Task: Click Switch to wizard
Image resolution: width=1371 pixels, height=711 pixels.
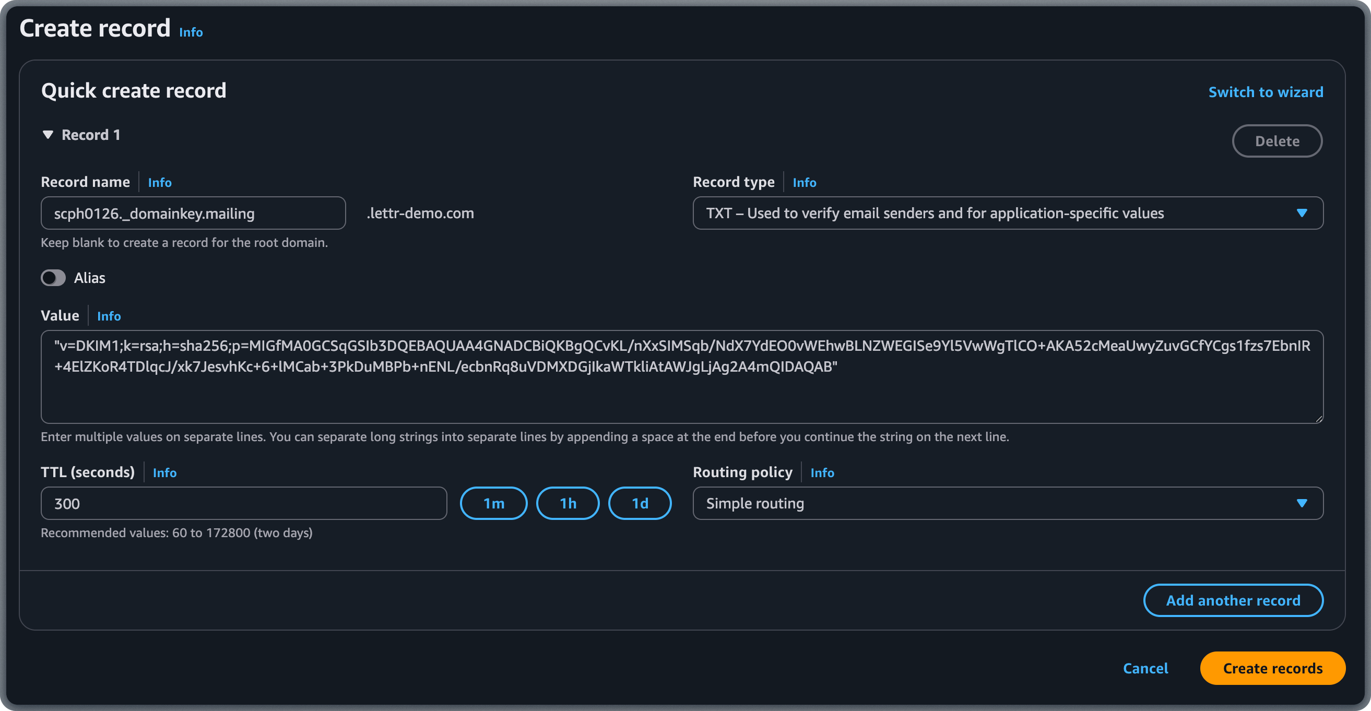Action: (x=1266, y=91)
